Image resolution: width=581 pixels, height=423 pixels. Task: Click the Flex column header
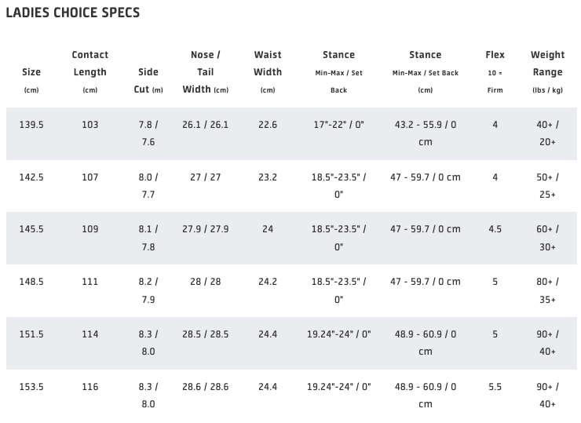(x=495, y=72)
